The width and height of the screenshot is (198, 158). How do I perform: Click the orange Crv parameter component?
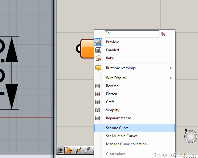pyautogui.click(x=87, y=49)
